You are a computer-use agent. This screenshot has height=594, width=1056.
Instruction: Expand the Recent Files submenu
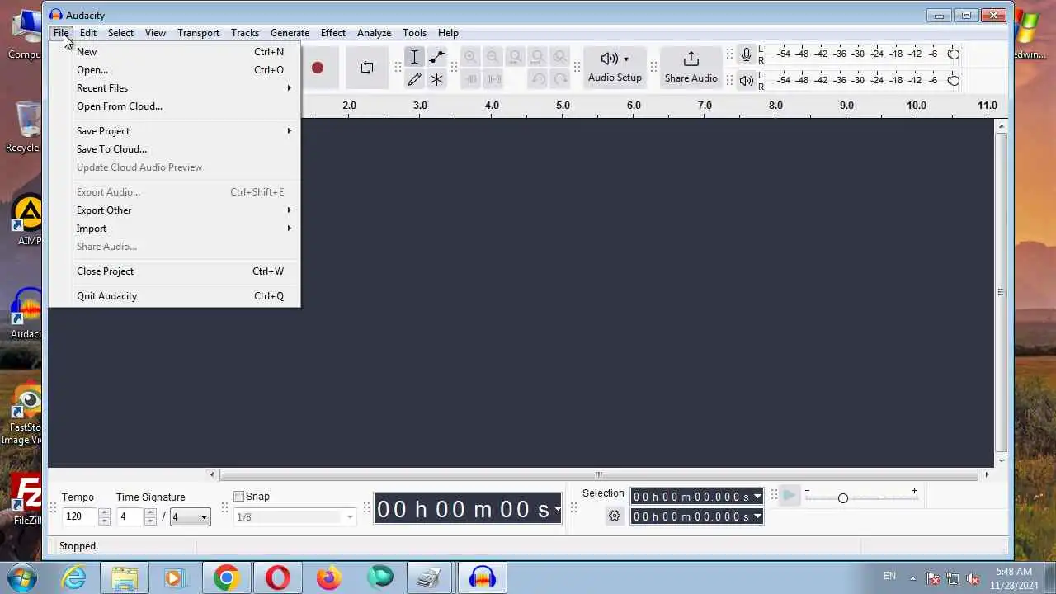coord(174,88)
